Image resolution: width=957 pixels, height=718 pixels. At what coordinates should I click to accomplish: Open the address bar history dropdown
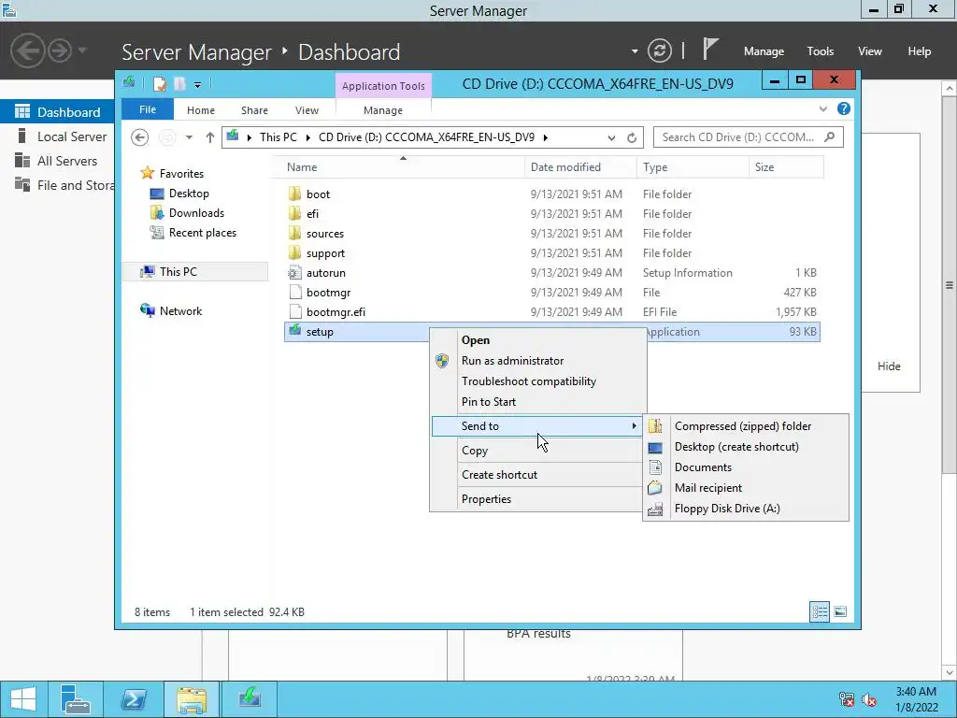pos(611,138)
